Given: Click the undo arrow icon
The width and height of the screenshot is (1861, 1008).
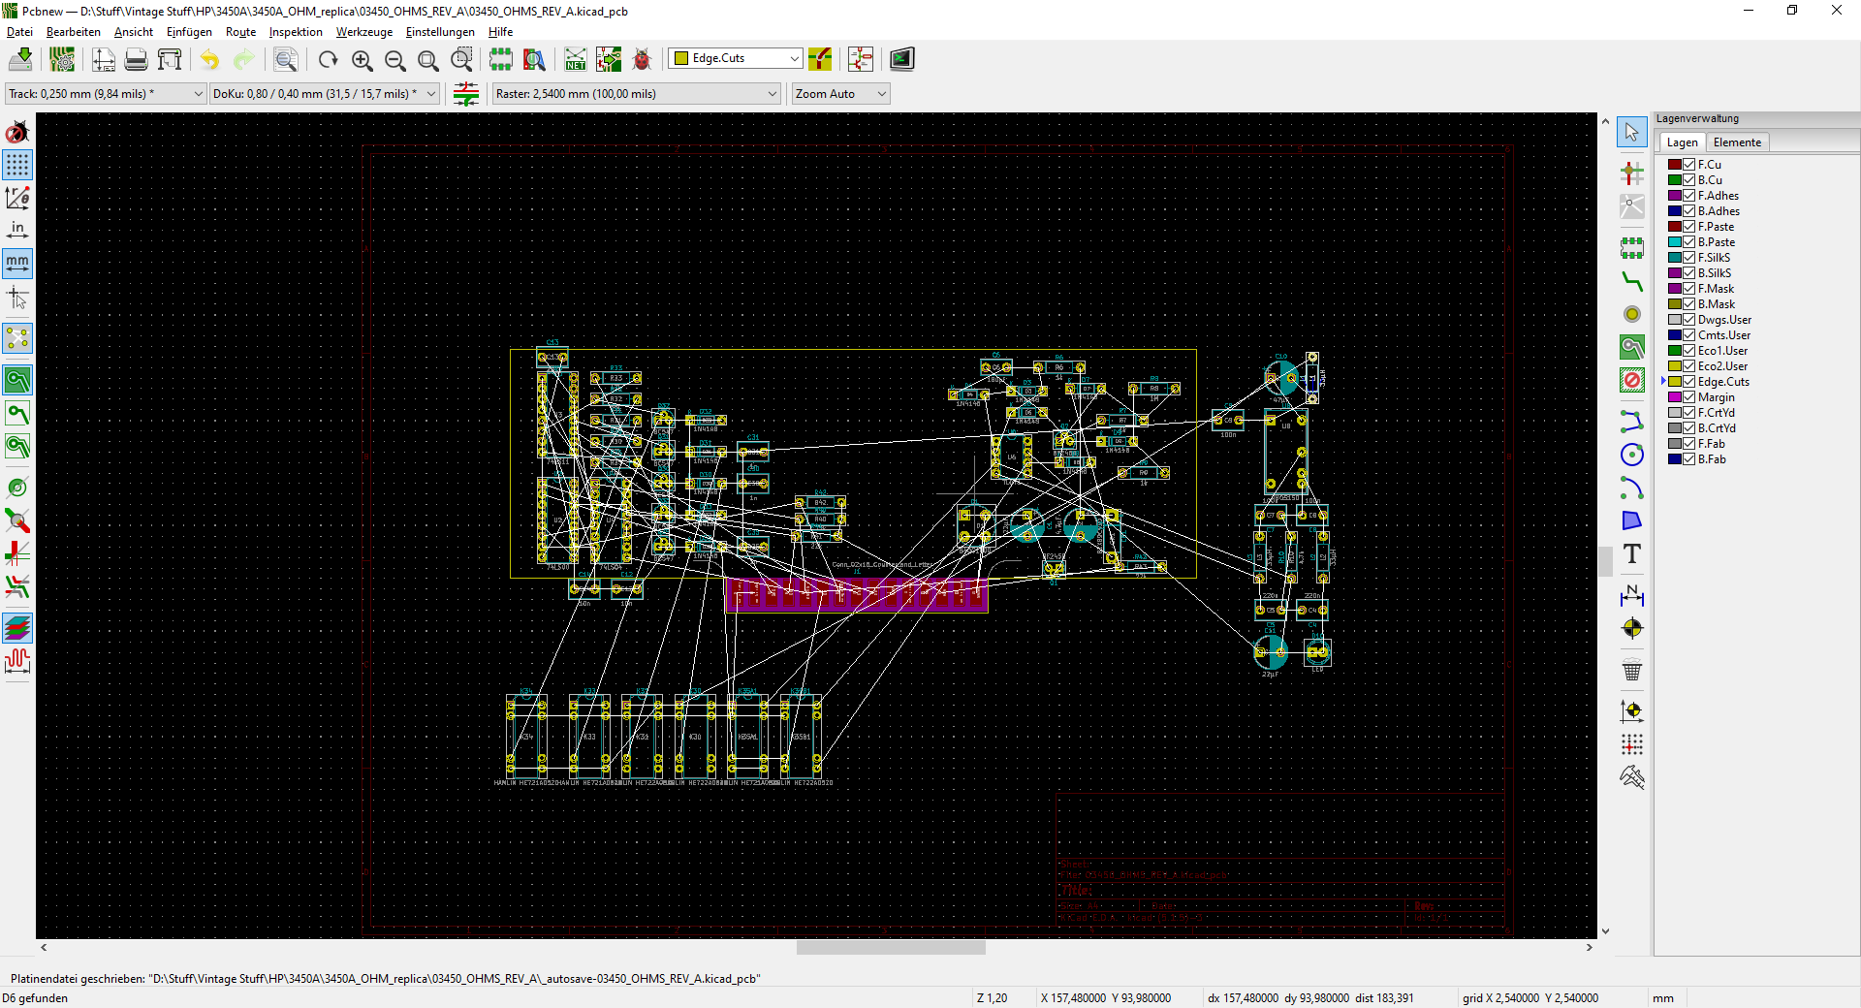Looking at the screenshot, I should point(209,59).
